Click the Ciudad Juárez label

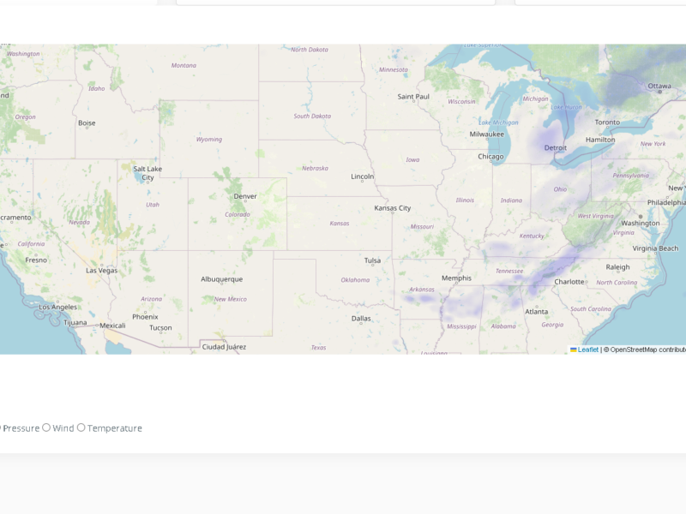pyautogui.click(x=224, y=347)
